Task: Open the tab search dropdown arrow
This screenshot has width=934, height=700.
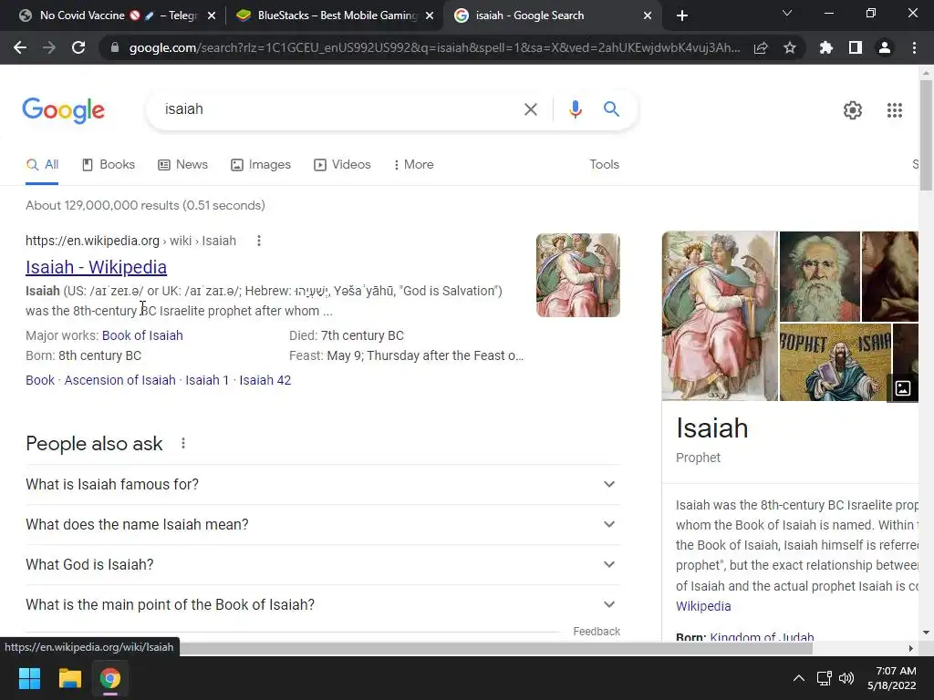Action: [x=787, y=13]
